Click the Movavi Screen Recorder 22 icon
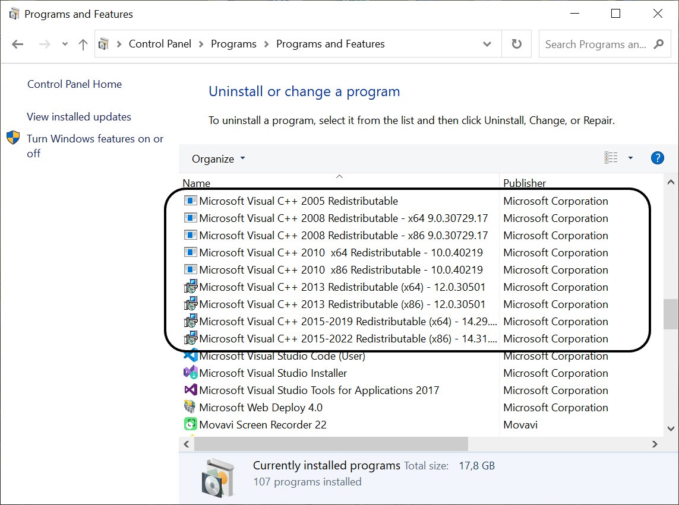Viewport: 679px width, 505px height. tap(190, 425)
